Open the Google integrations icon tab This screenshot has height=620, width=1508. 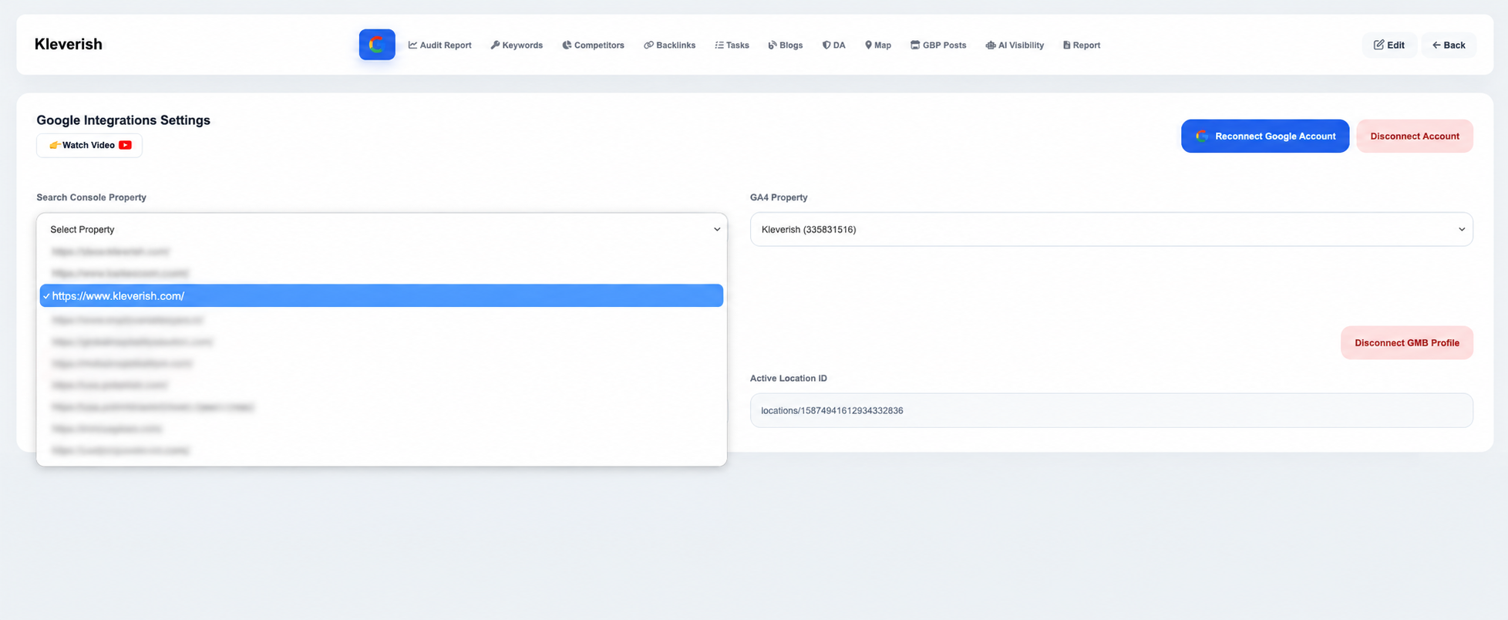(377, 45)
